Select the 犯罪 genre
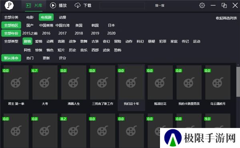The image size is (240, 148). click(x=163, y=41)
